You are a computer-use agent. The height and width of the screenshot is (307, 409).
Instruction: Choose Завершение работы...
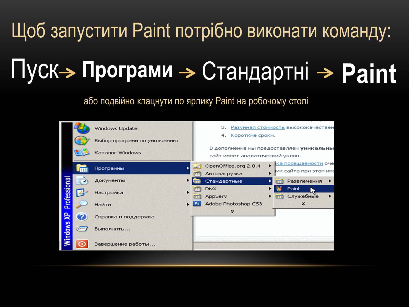132,244
